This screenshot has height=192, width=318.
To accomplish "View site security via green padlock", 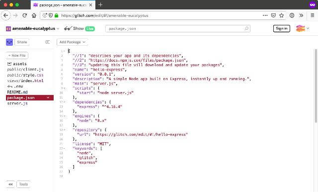I will [56, 15].
